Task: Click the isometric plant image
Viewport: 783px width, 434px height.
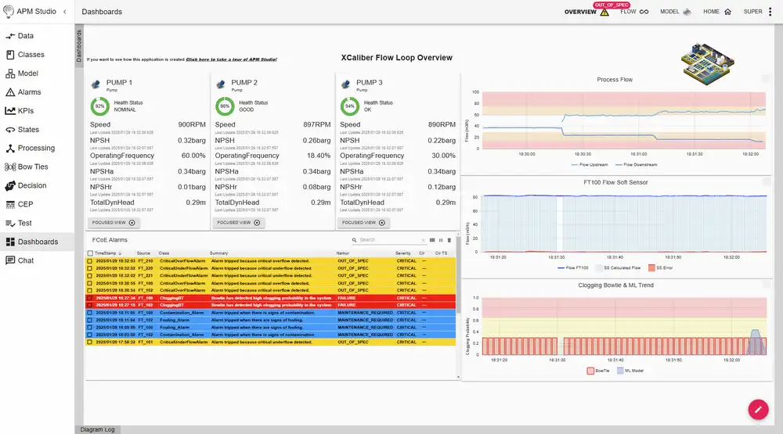Action: click(x=708, y=64)
